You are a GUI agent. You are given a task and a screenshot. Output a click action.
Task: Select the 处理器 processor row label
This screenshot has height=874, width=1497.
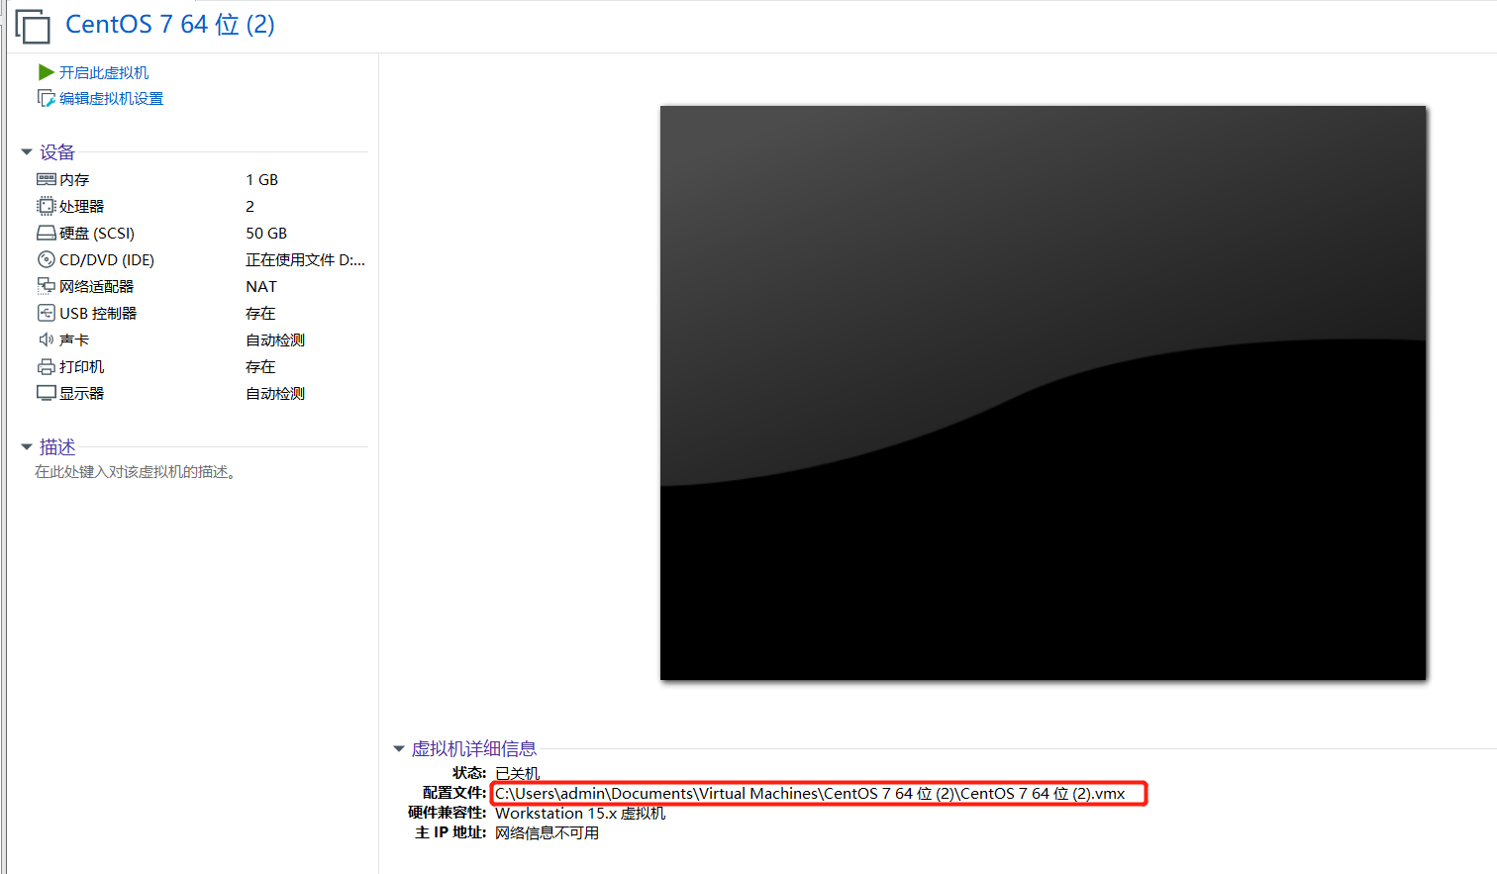(81, 206)
